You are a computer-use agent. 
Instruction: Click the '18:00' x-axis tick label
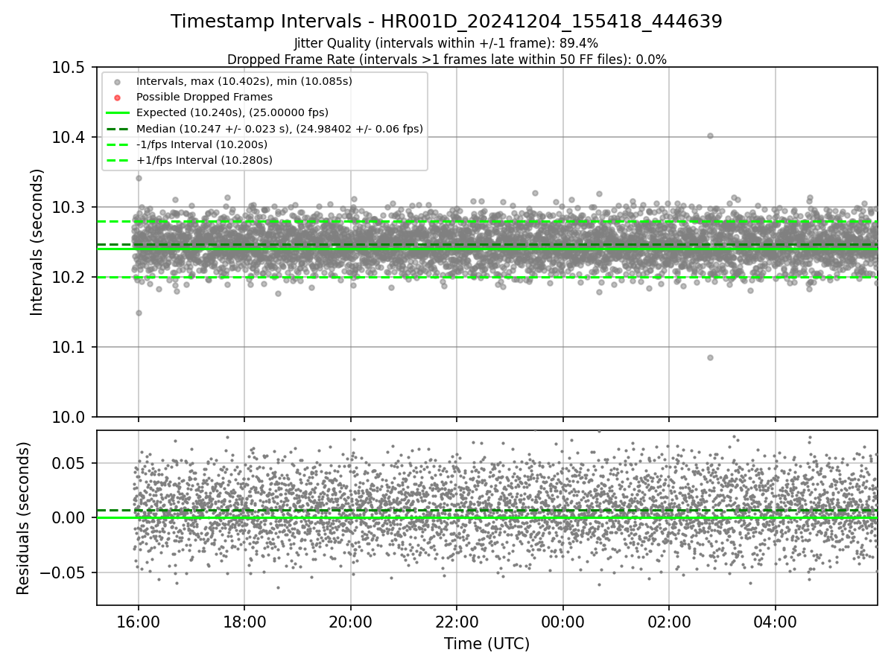tap(244, 622)
